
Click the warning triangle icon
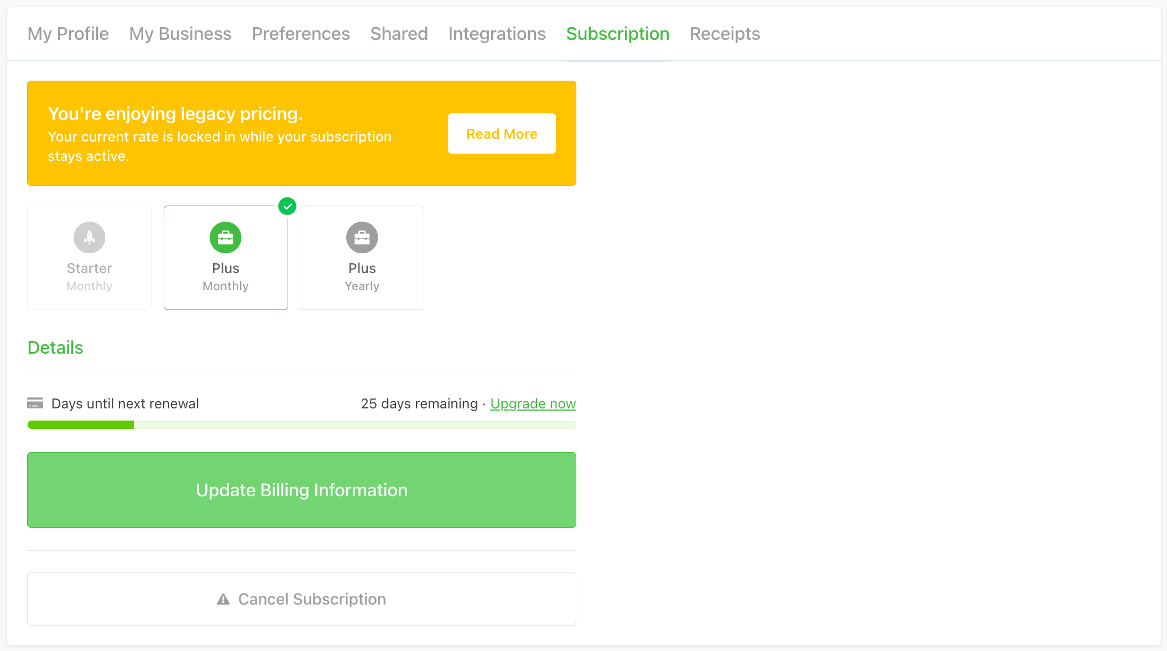point(223,599)
